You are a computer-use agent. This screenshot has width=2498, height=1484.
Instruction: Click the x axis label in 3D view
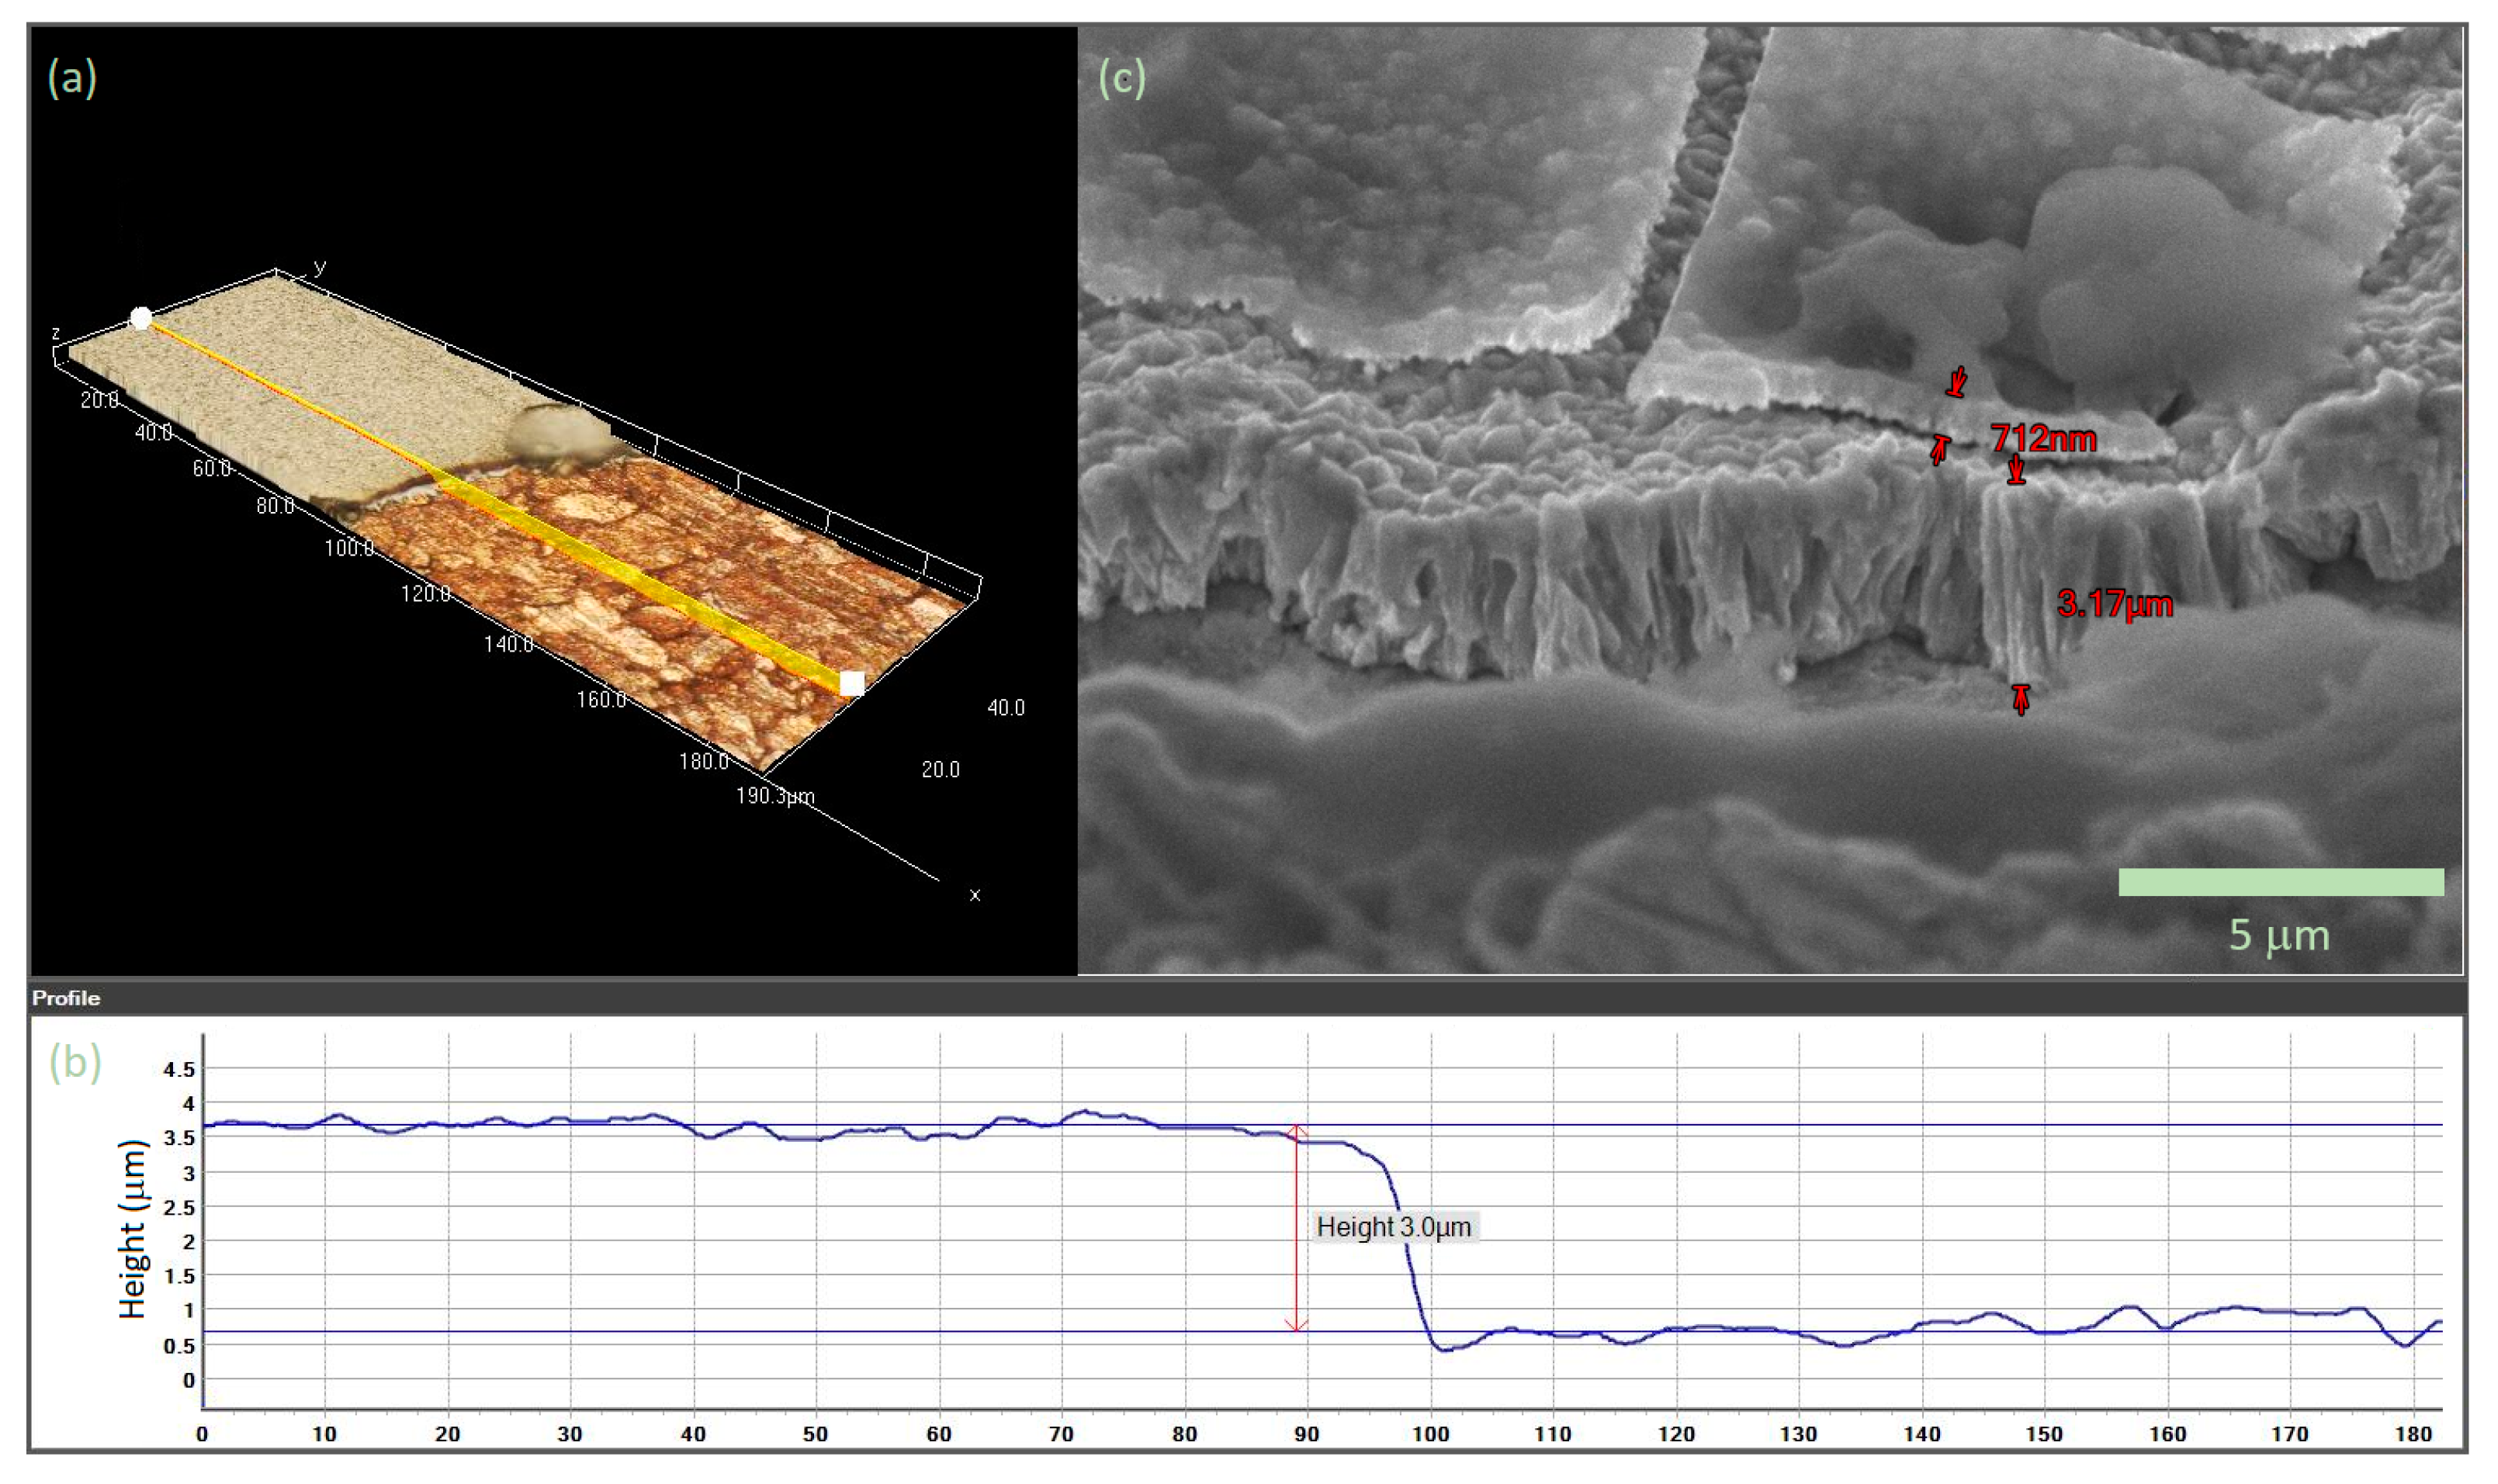975,895
